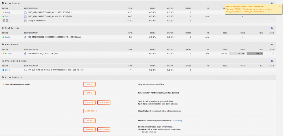Open the Parity disk log icon

tap(25, 12)
